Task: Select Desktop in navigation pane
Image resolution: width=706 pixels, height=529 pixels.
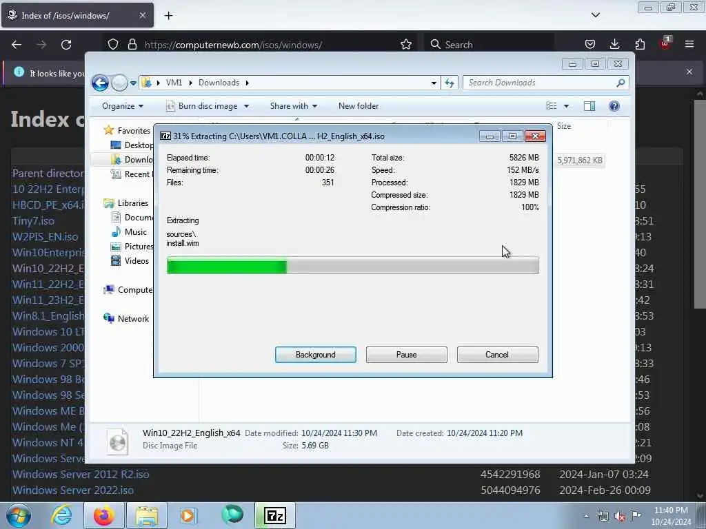Action: 132,145
